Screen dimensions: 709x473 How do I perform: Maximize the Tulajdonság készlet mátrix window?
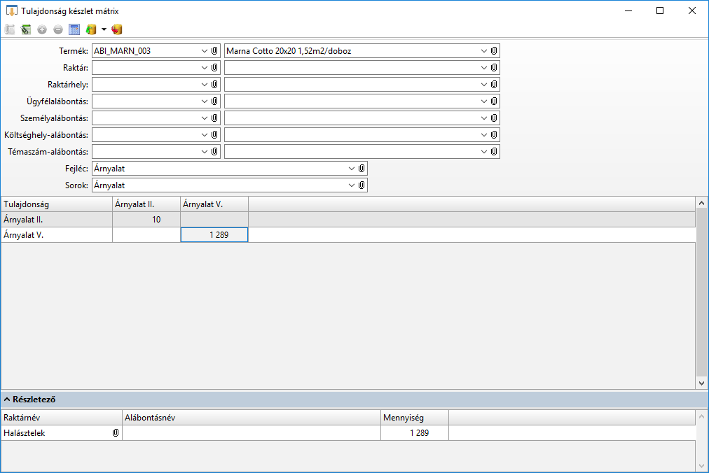660,10
